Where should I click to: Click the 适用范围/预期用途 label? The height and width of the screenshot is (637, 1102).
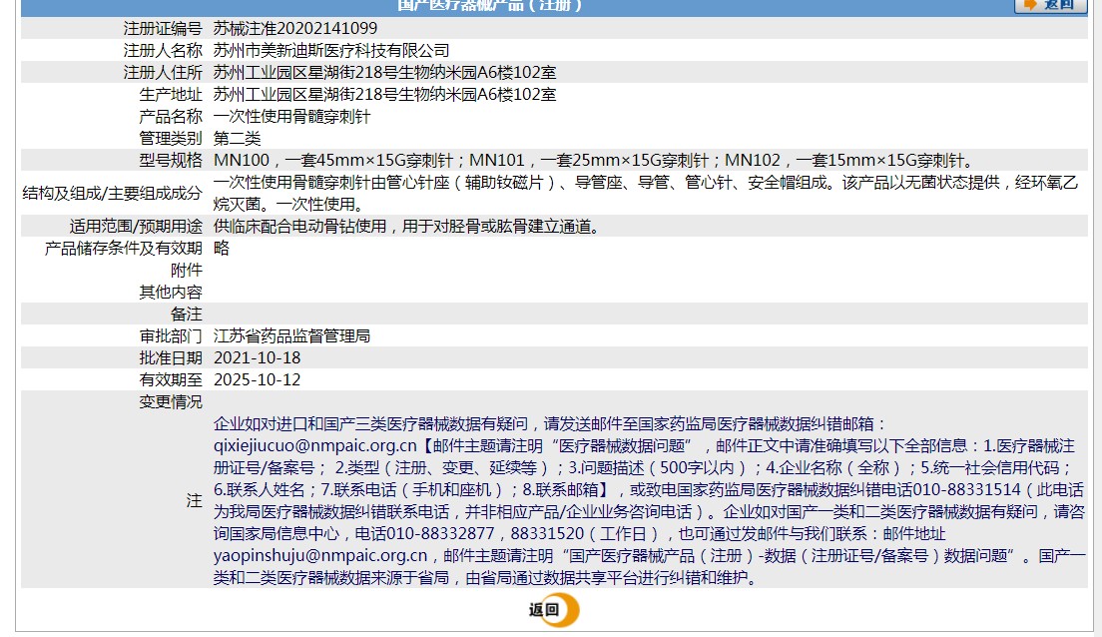coord(136,227)
